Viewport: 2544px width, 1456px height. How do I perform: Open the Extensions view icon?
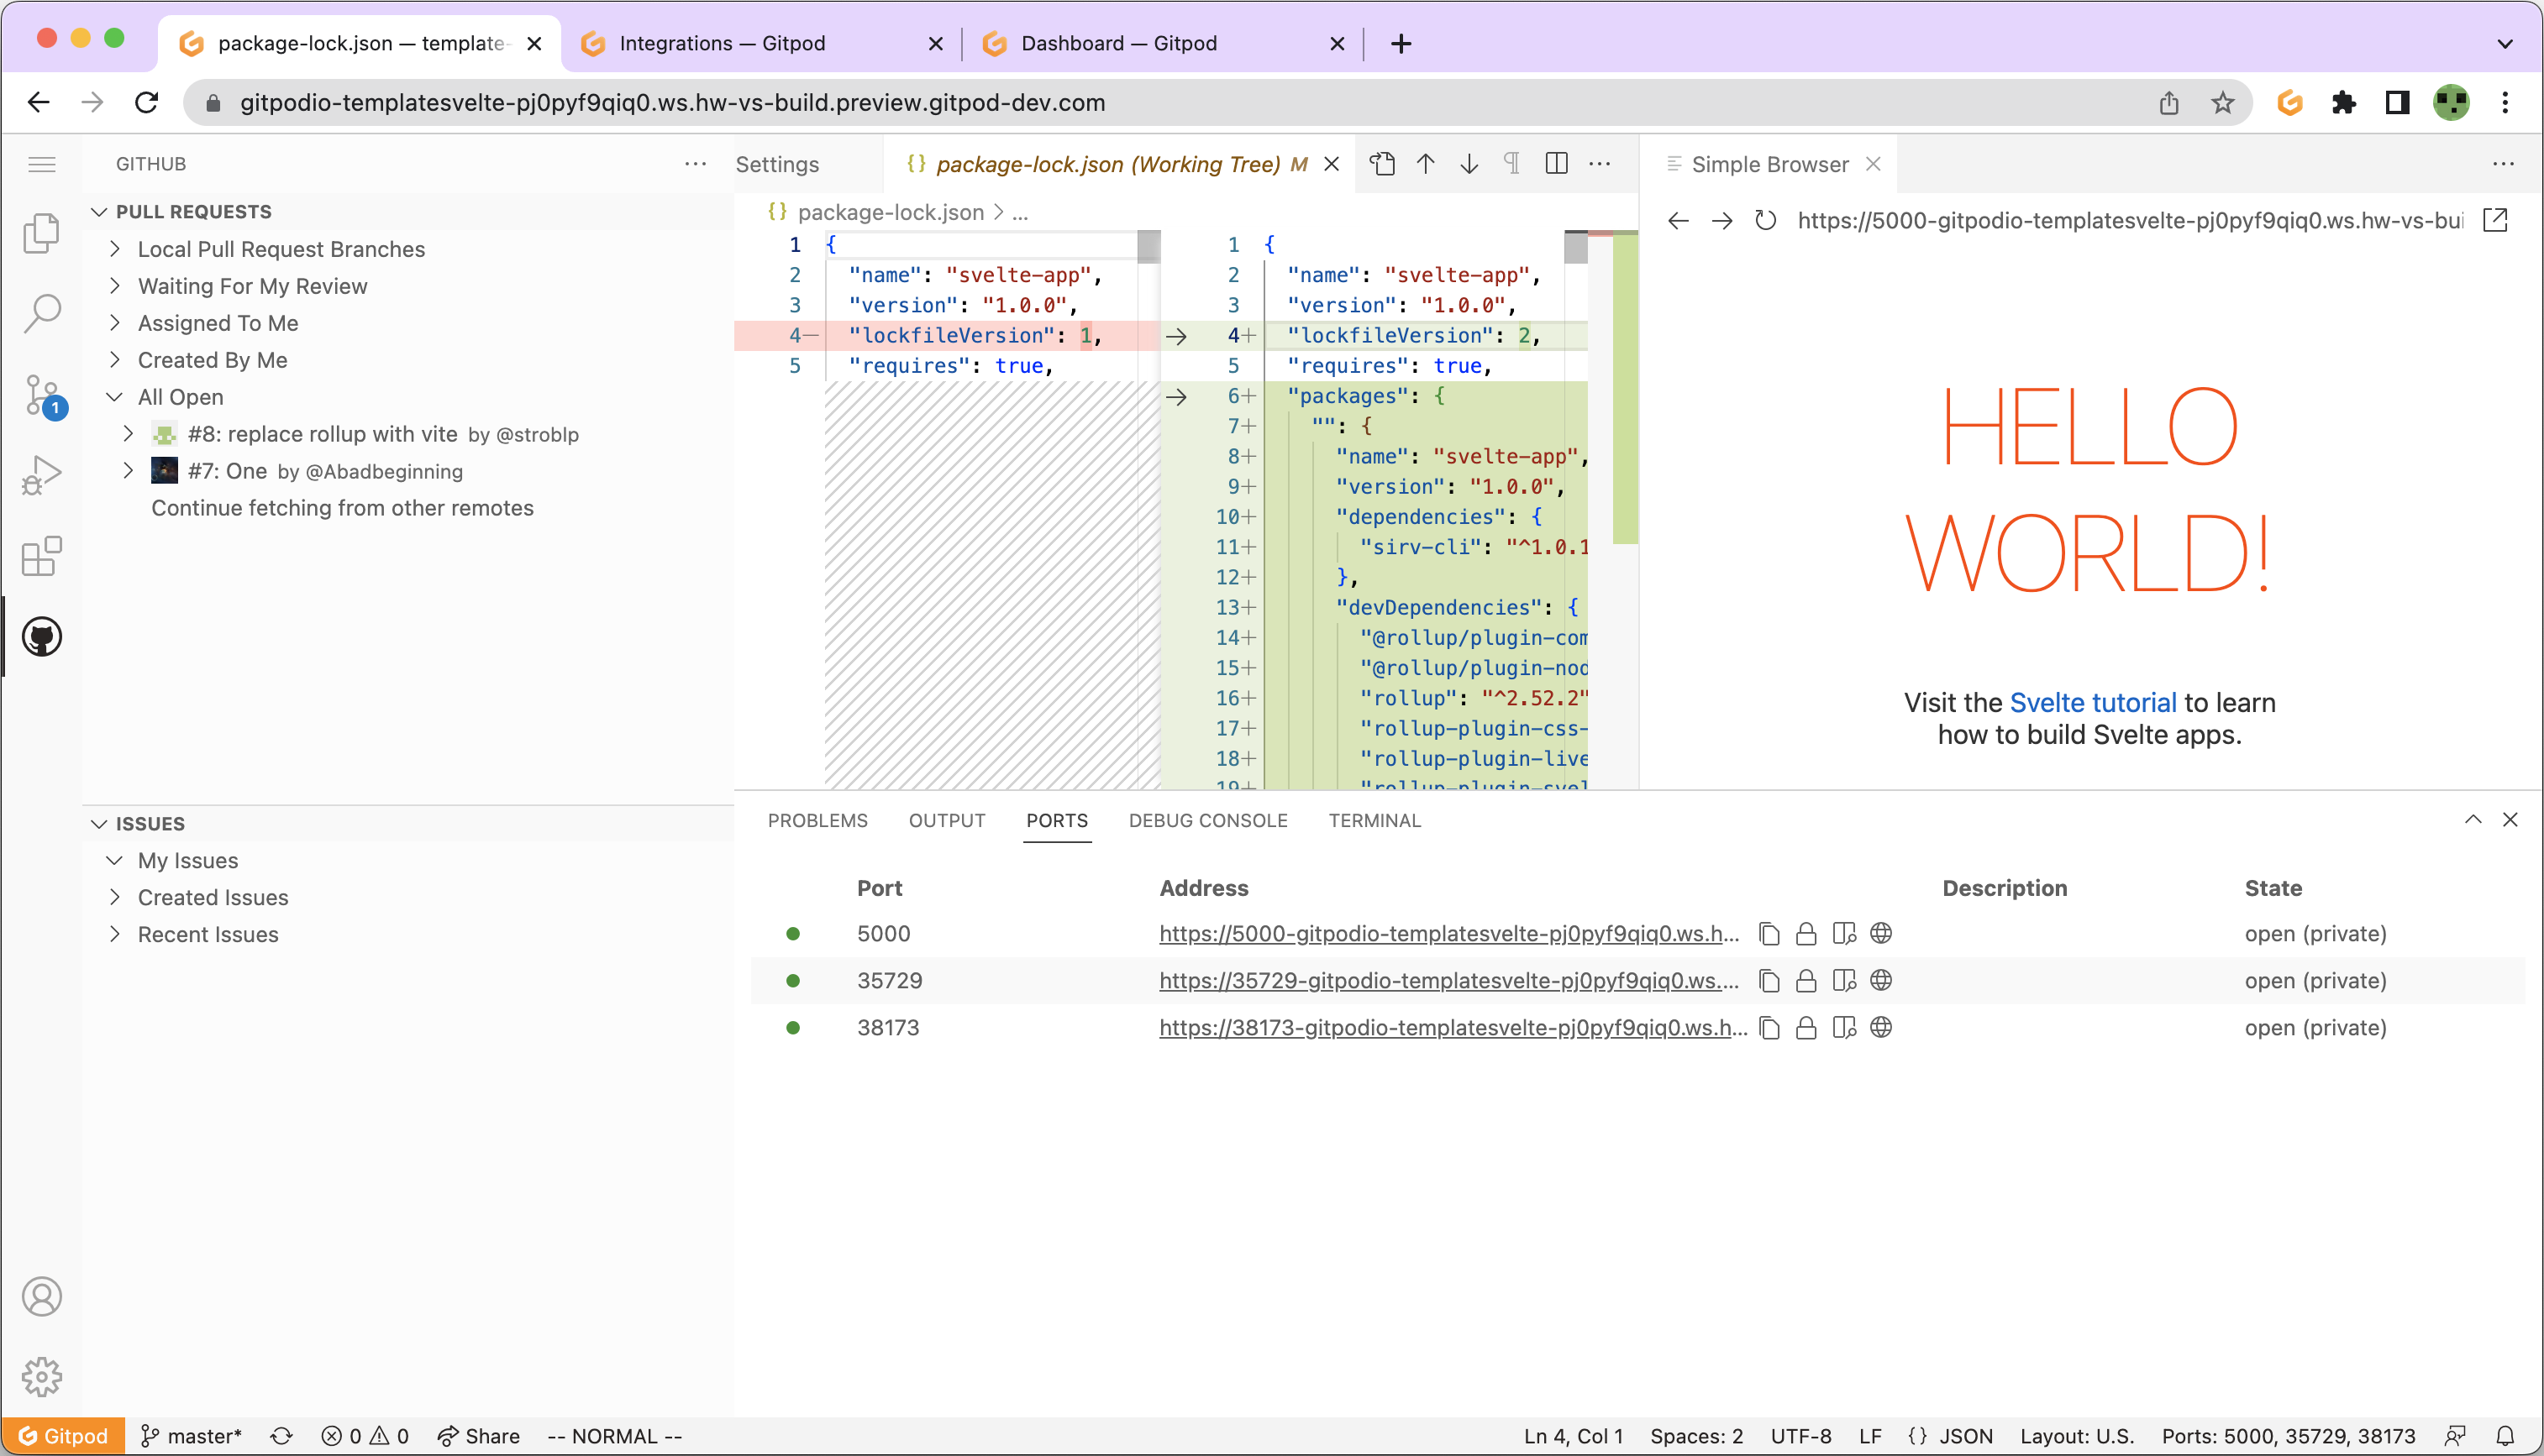coord(42,557)
